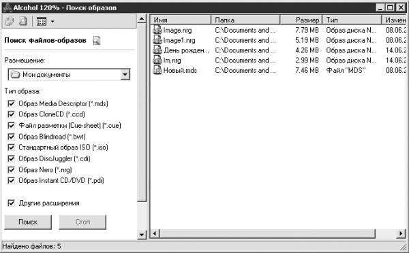Click the search icon beside Поиск файлов-образов heading
Screen dimensions: 409x253
pos(97,41)
